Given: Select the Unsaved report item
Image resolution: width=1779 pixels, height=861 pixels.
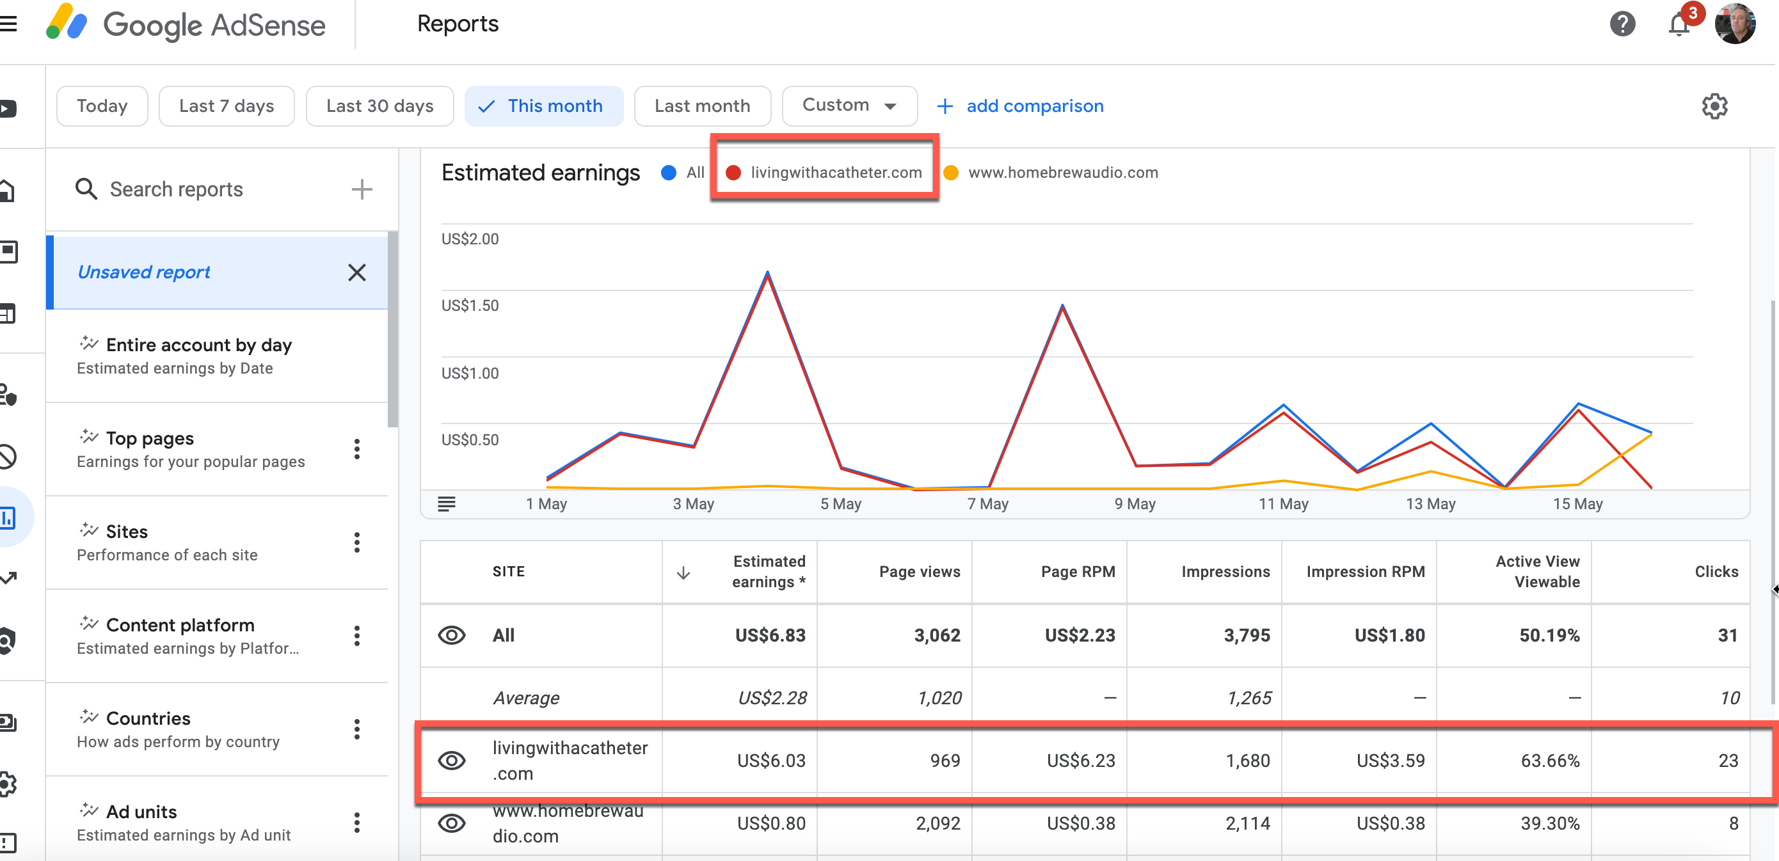Looking at the screenshot, I should click(x=217, y=273).
